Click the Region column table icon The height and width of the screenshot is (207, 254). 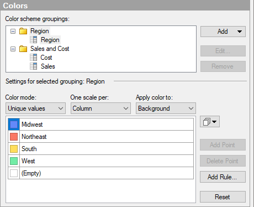(34, 40)
